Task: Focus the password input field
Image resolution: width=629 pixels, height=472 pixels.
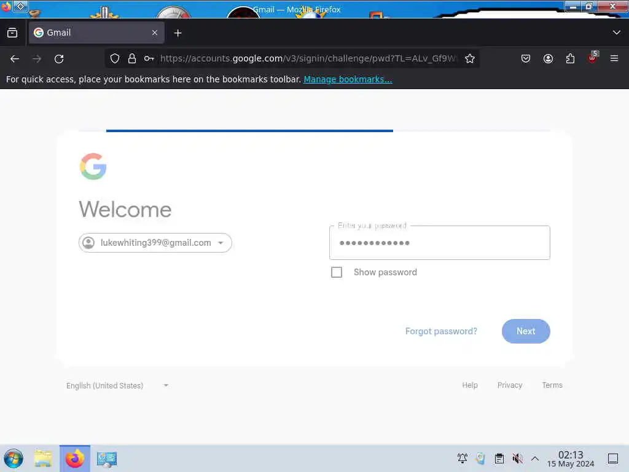Action: (440, 243)
